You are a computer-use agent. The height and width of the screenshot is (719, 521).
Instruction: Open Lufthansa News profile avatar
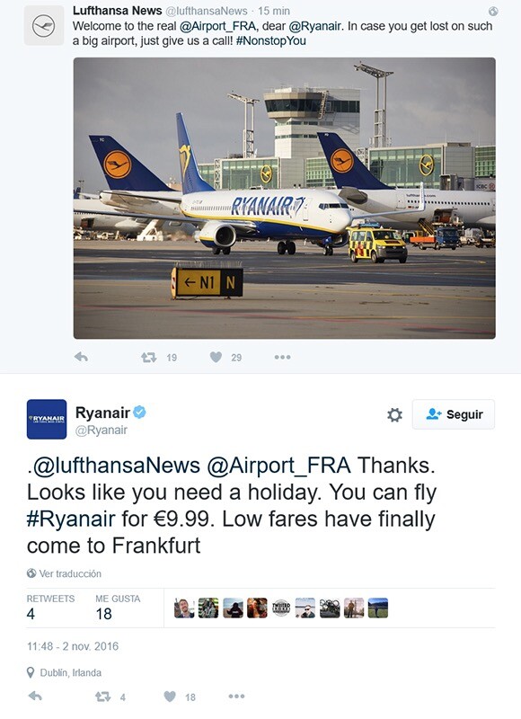[44, 25]
